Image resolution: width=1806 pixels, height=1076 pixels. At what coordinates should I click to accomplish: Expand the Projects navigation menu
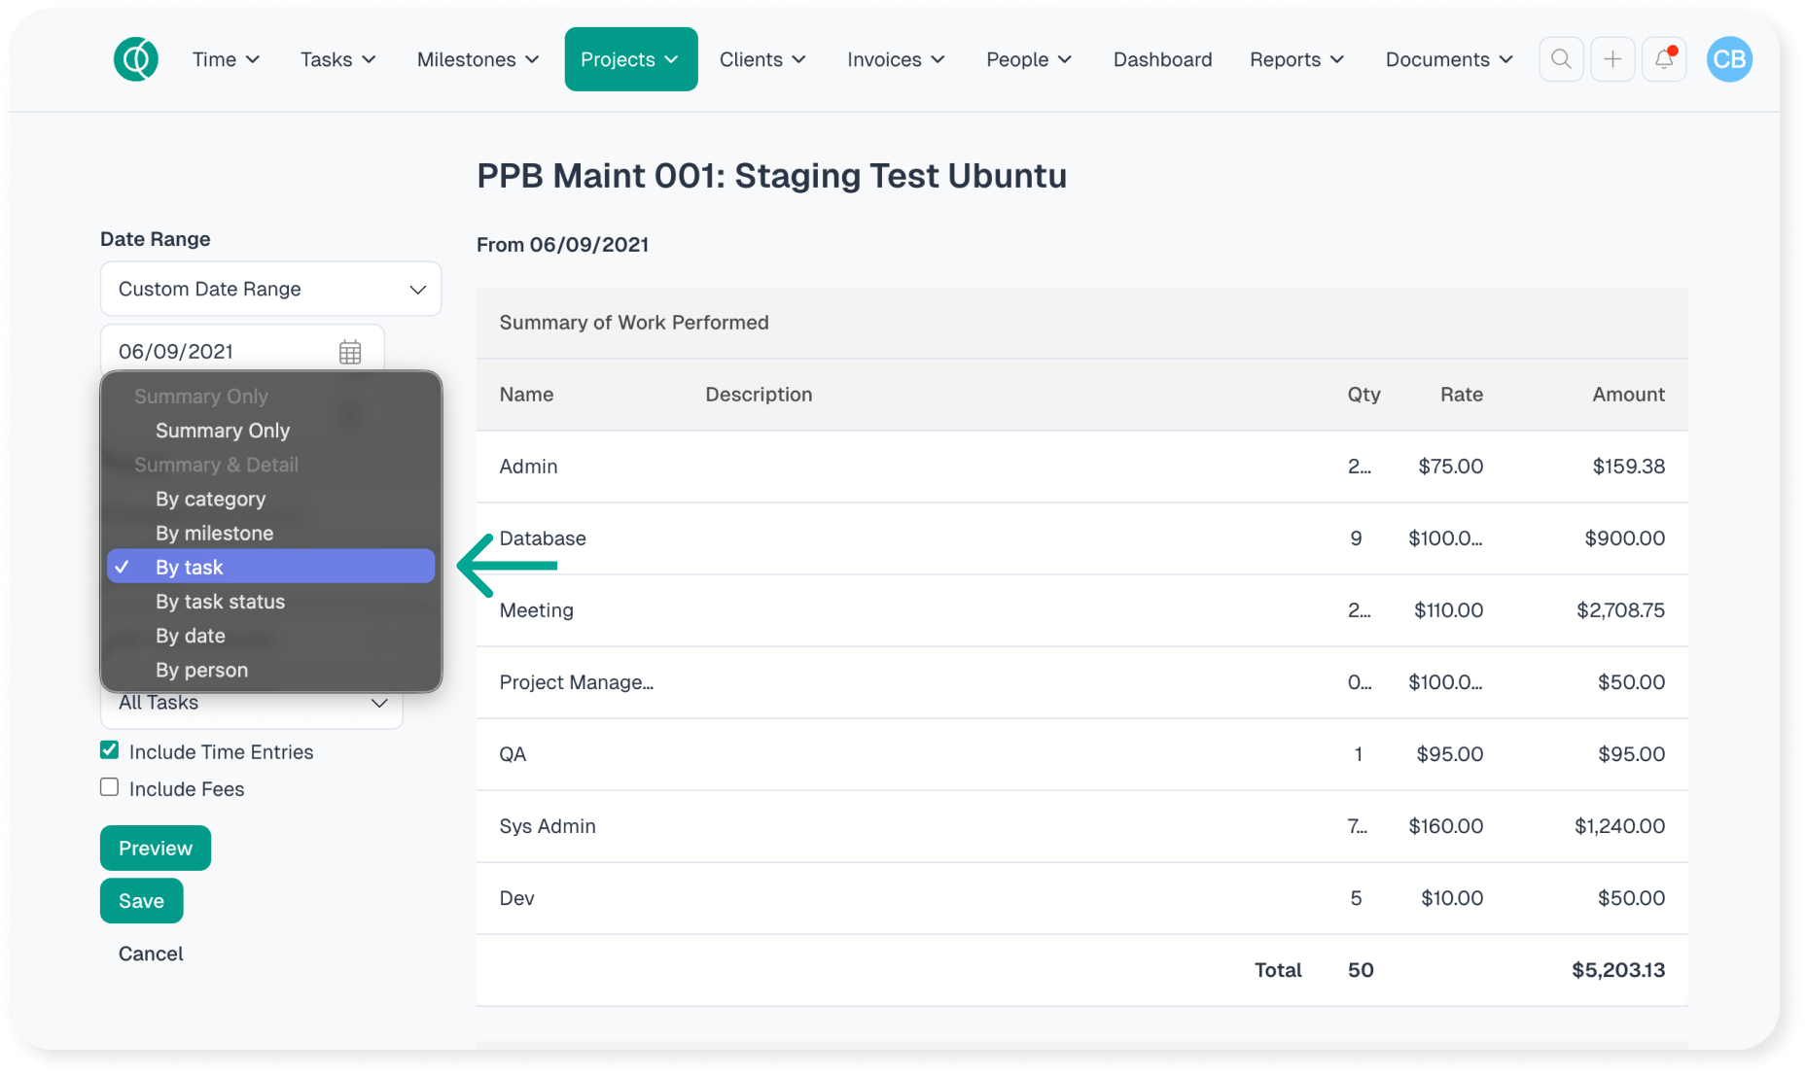click(x=630, y=59)
